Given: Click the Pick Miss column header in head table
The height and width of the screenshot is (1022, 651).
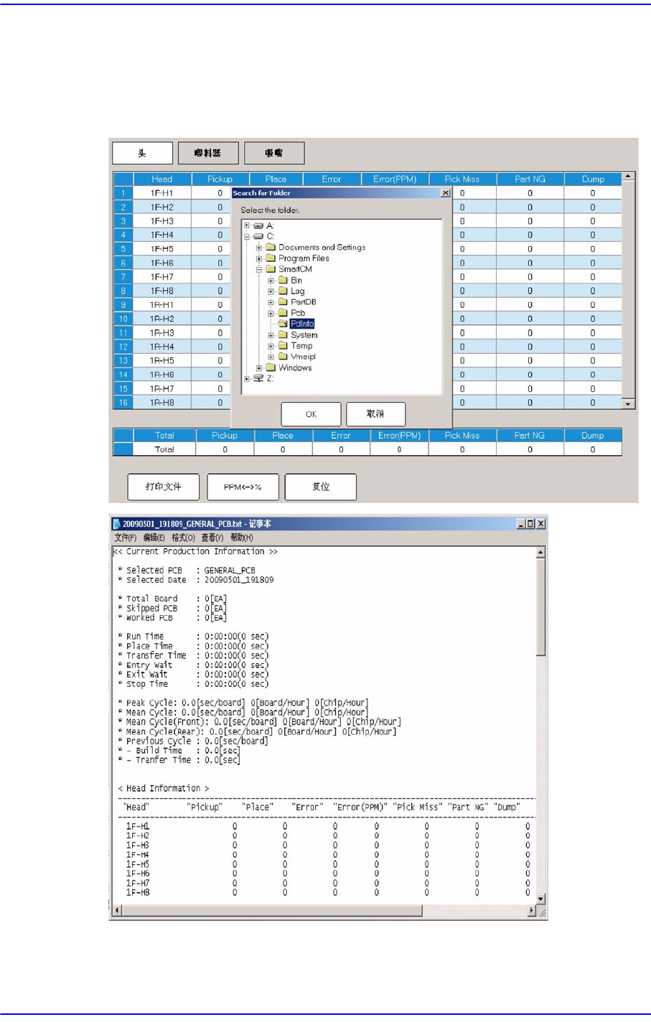Looking at the screenshot, I should tap(462, 179).
